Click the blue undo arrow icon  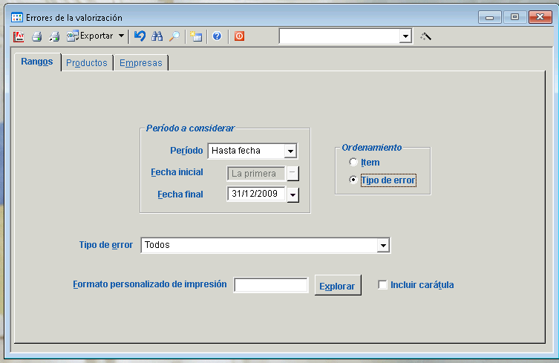pos(140,36)
